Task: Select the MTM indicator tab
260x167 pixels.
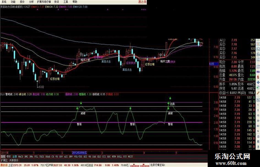Action: pos(114,156)
